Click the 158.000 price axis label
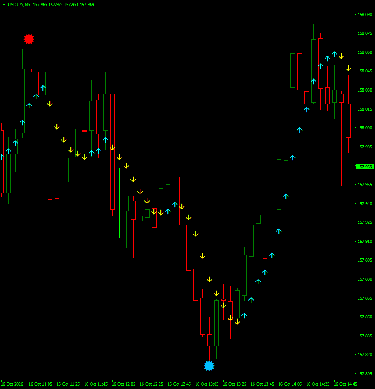Viewport: 375px width, 389px height. 365,128
